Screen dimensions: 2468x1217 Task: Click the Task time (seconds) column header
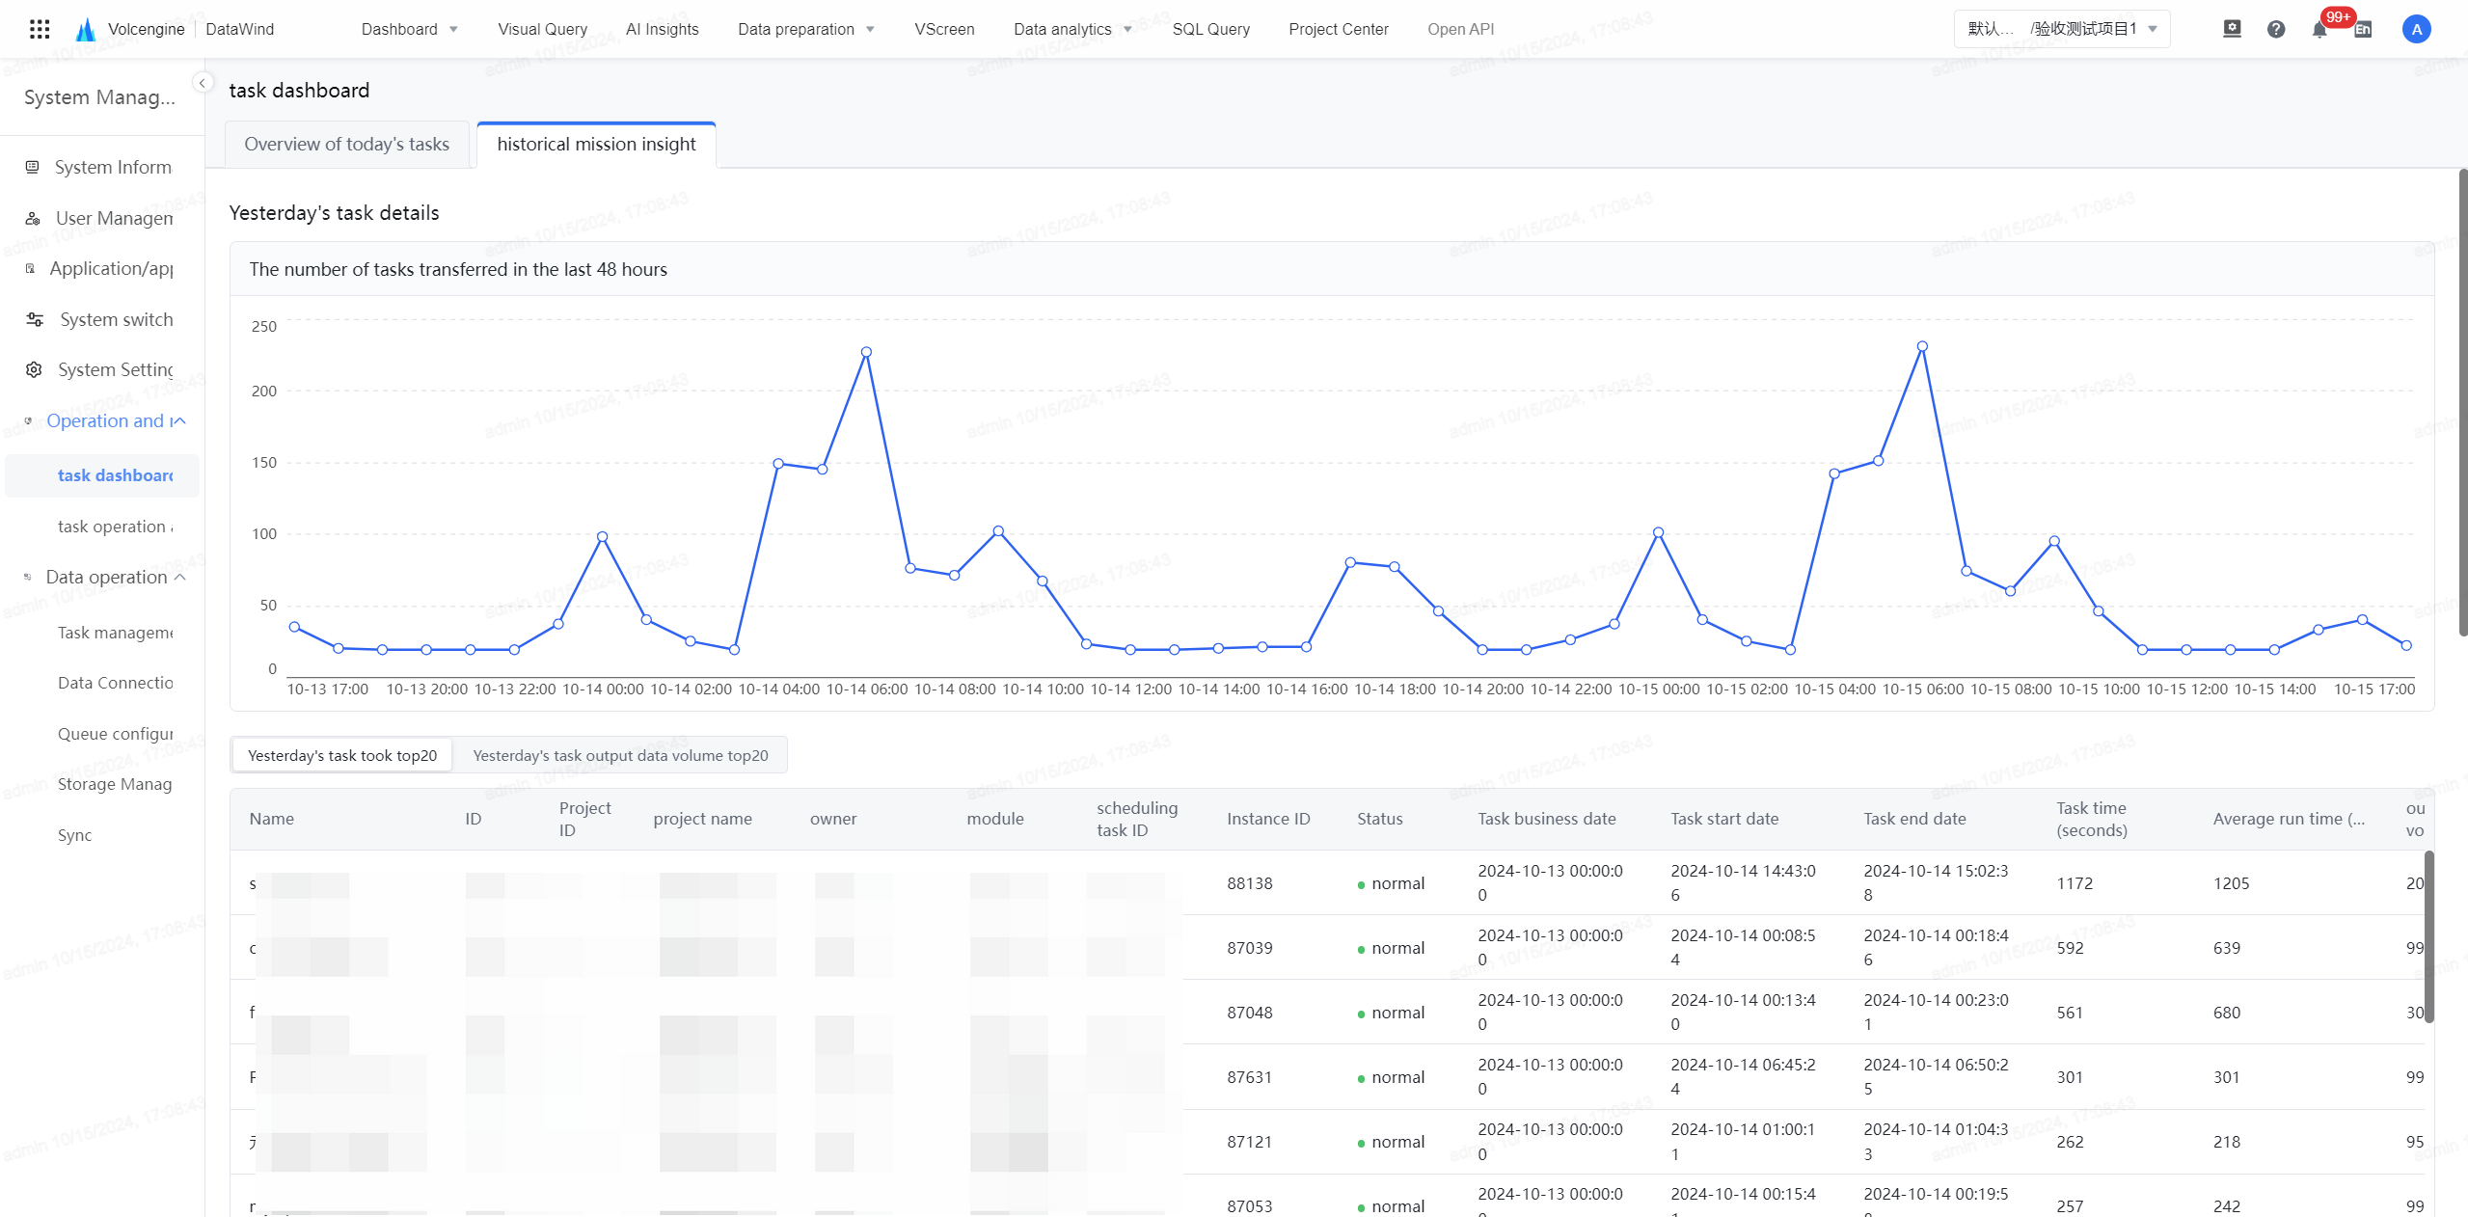[2091, 819]
